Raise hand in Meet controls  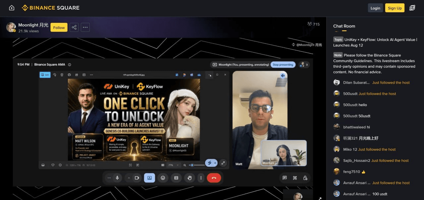pos(190,178)
